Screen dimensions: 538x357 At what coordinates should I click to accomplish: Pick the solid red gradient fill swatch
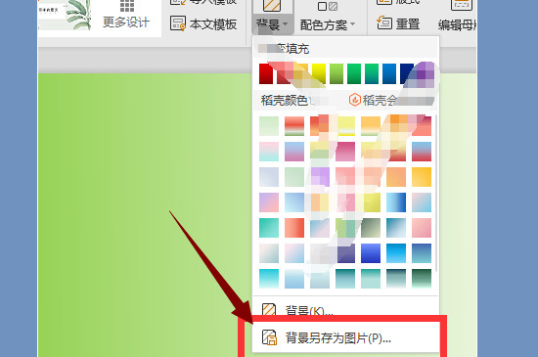click(266, 73)
